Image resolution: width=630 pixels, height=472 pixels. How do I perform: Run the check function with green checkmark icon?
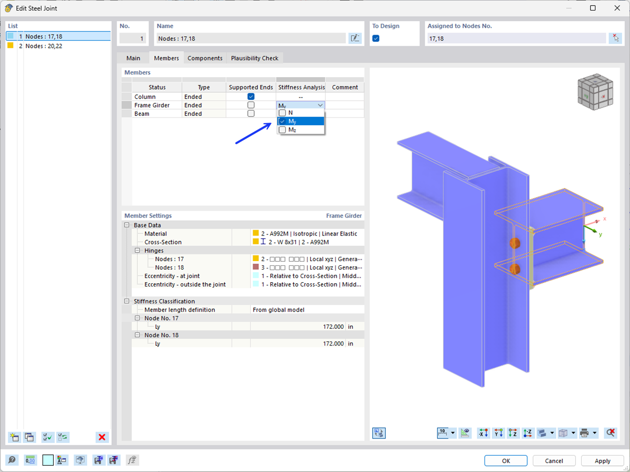pos(47,437)
